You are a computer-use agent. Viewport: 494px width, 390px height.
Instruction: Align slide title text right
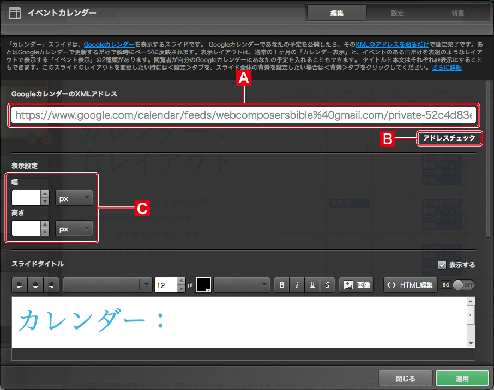point(51,285)
